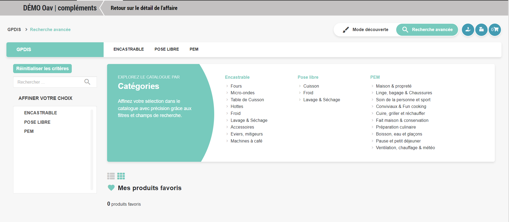Switch to grid view layout icon
The width and height of the screenshot is (509, 222).
coord(121,176)
